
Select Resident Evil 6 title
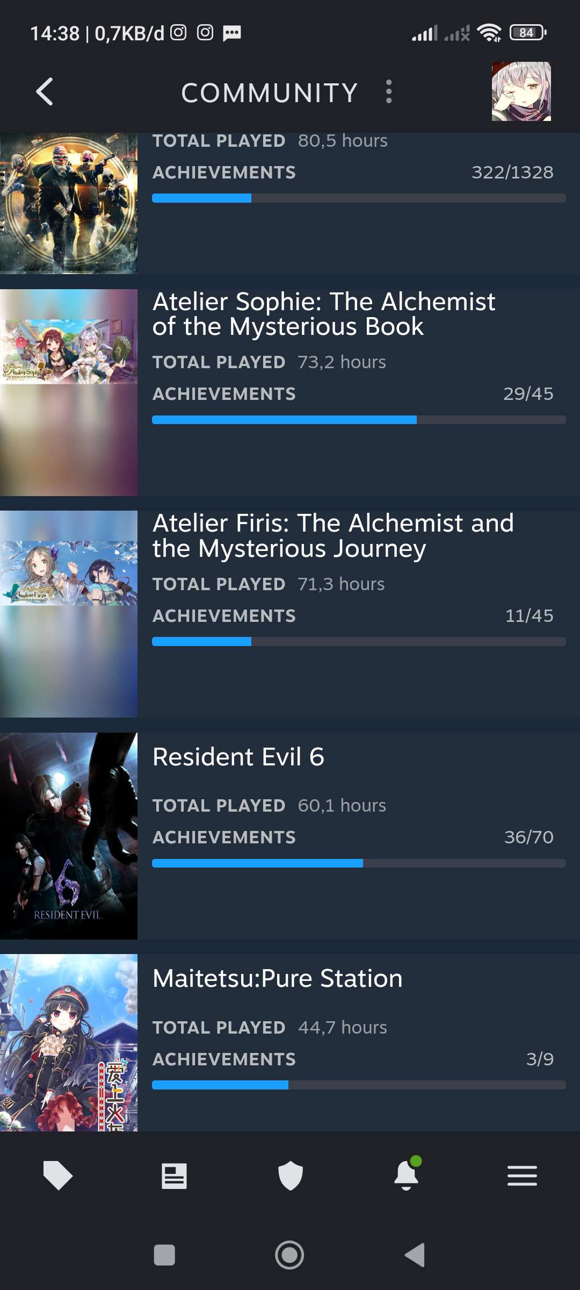(238, 757)
